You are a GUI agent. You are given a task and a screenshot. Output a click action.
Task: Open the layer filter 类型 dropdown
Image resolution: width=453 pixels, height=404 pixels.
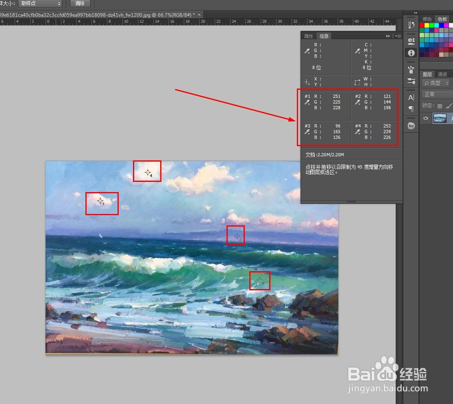pos(436,83)
